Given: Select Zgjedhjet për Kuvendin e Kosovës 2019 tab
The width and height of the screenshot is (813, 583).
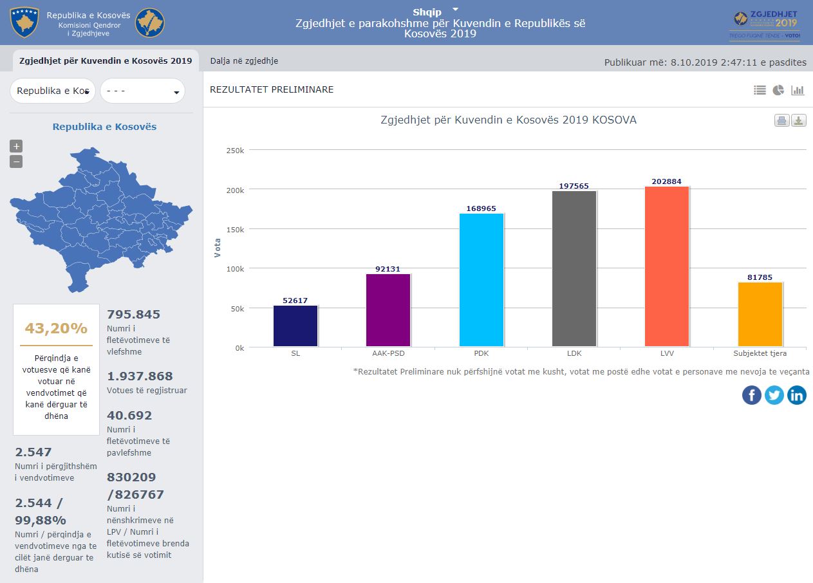Looking at the screenshot, I should [x=106, y=61].
